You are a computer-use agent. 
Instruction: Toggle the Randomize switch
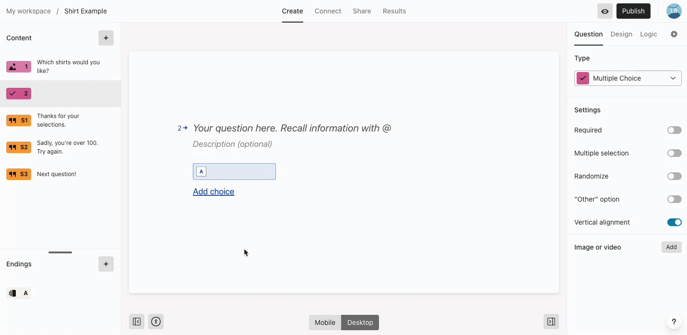[674, 176]
